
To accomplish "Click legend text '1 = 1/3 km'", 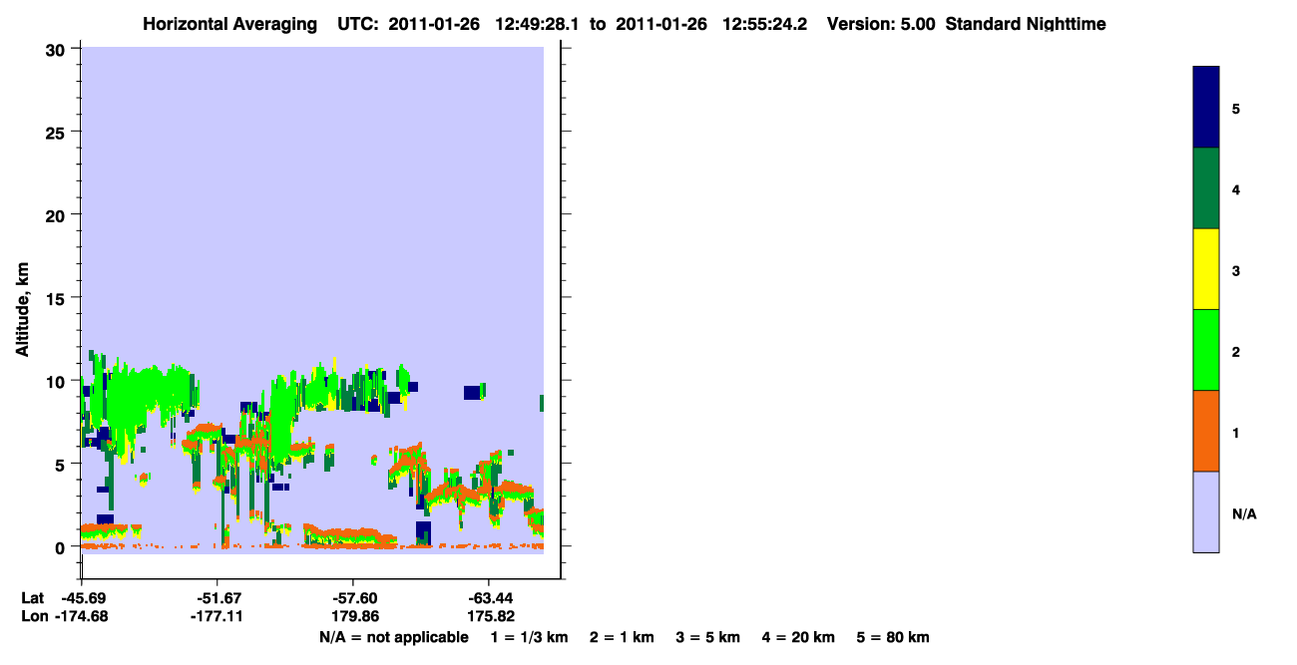I will click(529, 637).
